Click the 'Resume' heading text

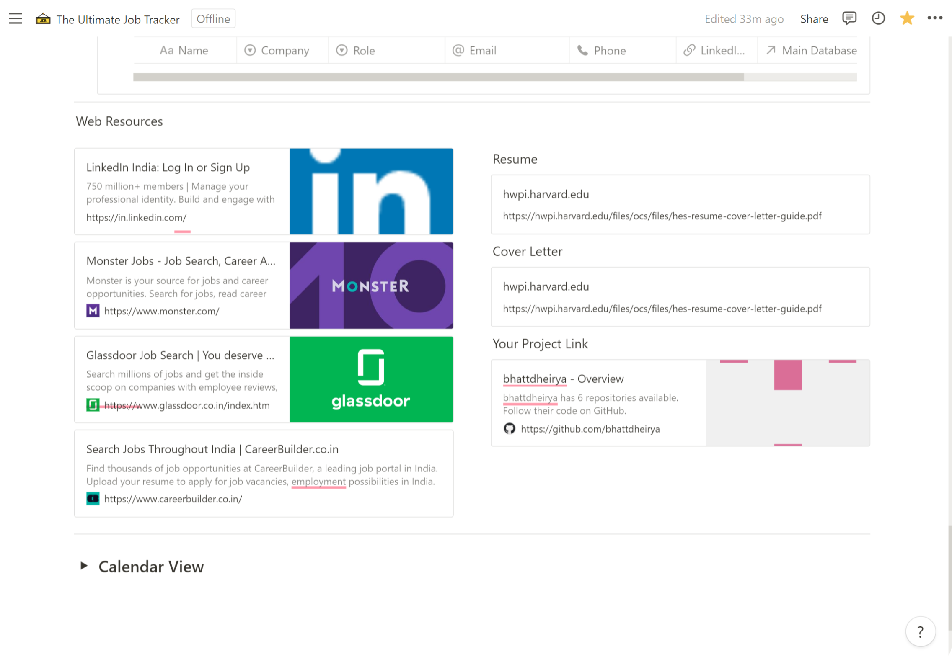(x=515, y=159)
